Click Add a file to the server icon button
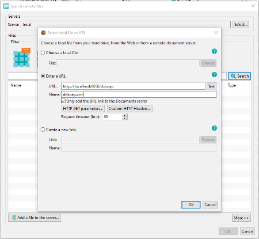259x239 pixels. [35, 218]
